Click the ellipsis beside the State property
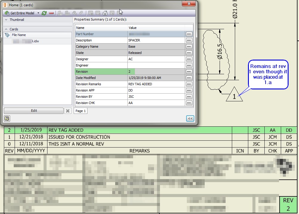This screenshot has width=299, height=214. point(189,52)
